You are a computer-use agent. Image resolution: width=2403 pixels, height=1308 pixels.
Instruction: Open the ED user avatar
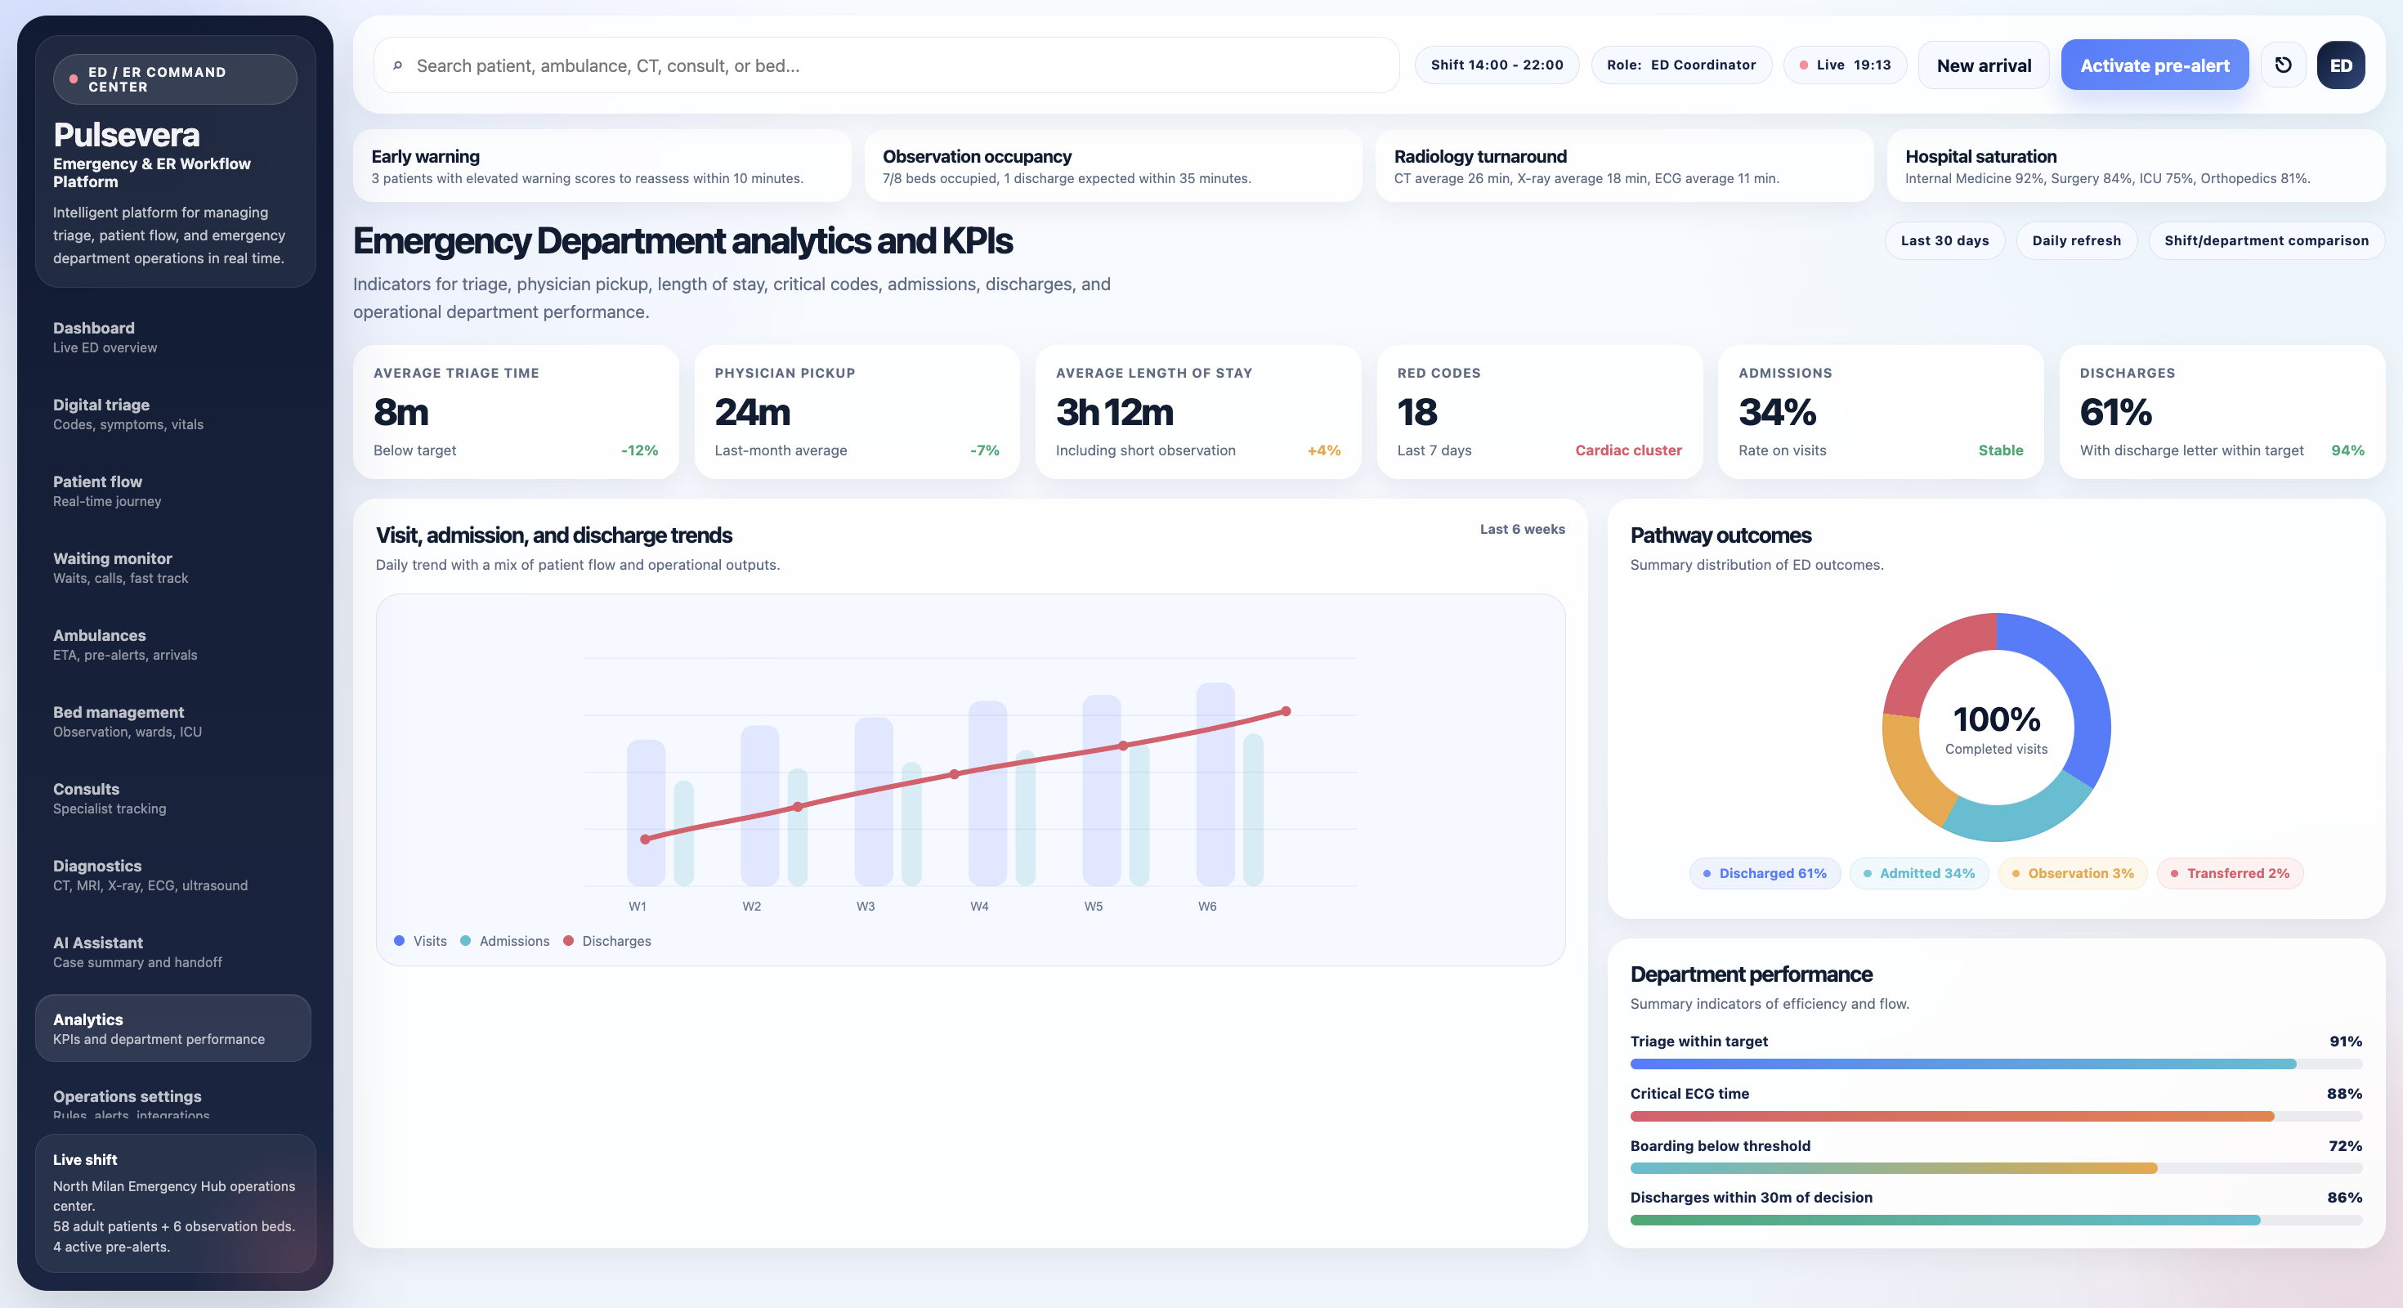pyautogui.click(x=2341, y=65)
